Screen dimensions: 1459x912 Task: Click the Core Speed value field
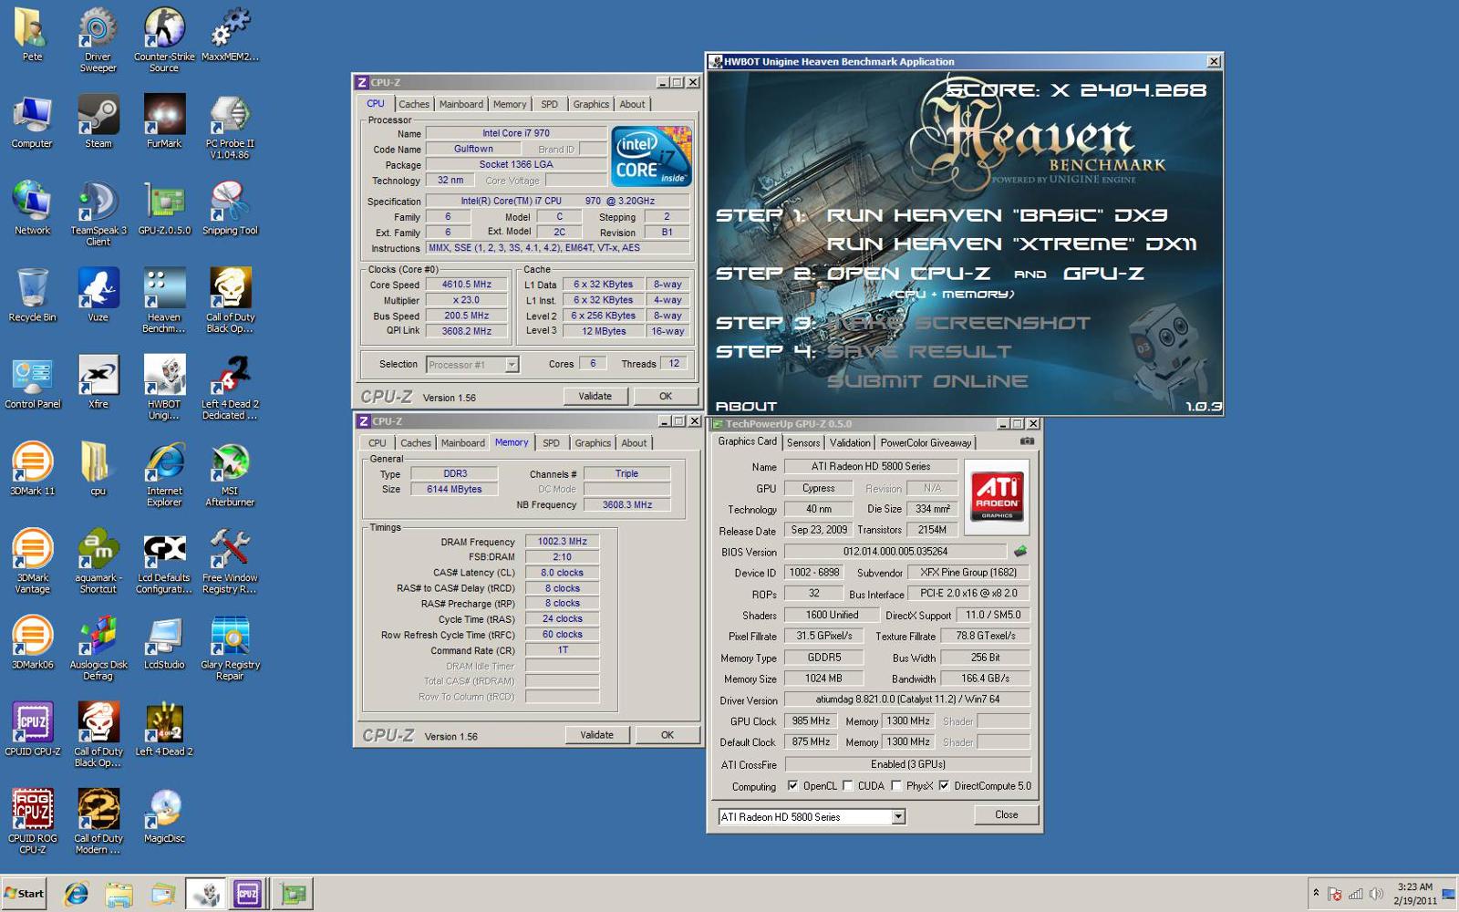pos(467,285)
